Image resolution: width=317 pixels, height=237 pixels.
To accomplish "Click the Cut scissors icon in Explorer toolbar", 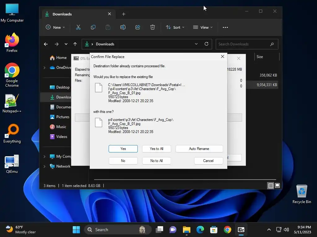I will (x=78, y=27).
